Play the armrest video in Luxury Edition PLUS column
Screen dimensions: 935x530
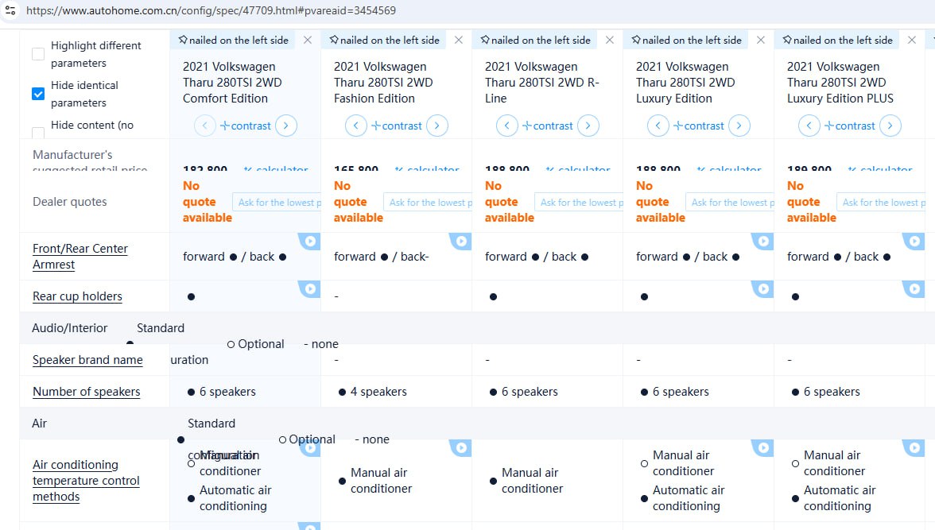coord(914,241)
